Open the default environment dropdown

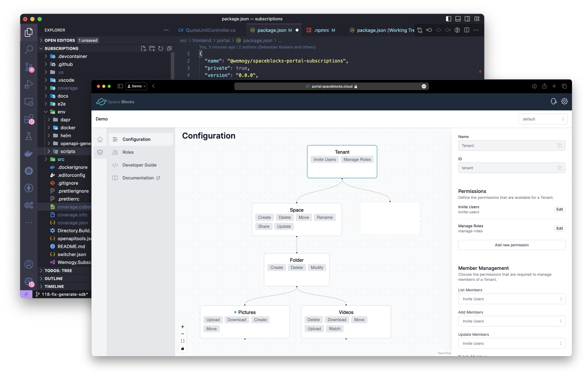coord(542,119)
